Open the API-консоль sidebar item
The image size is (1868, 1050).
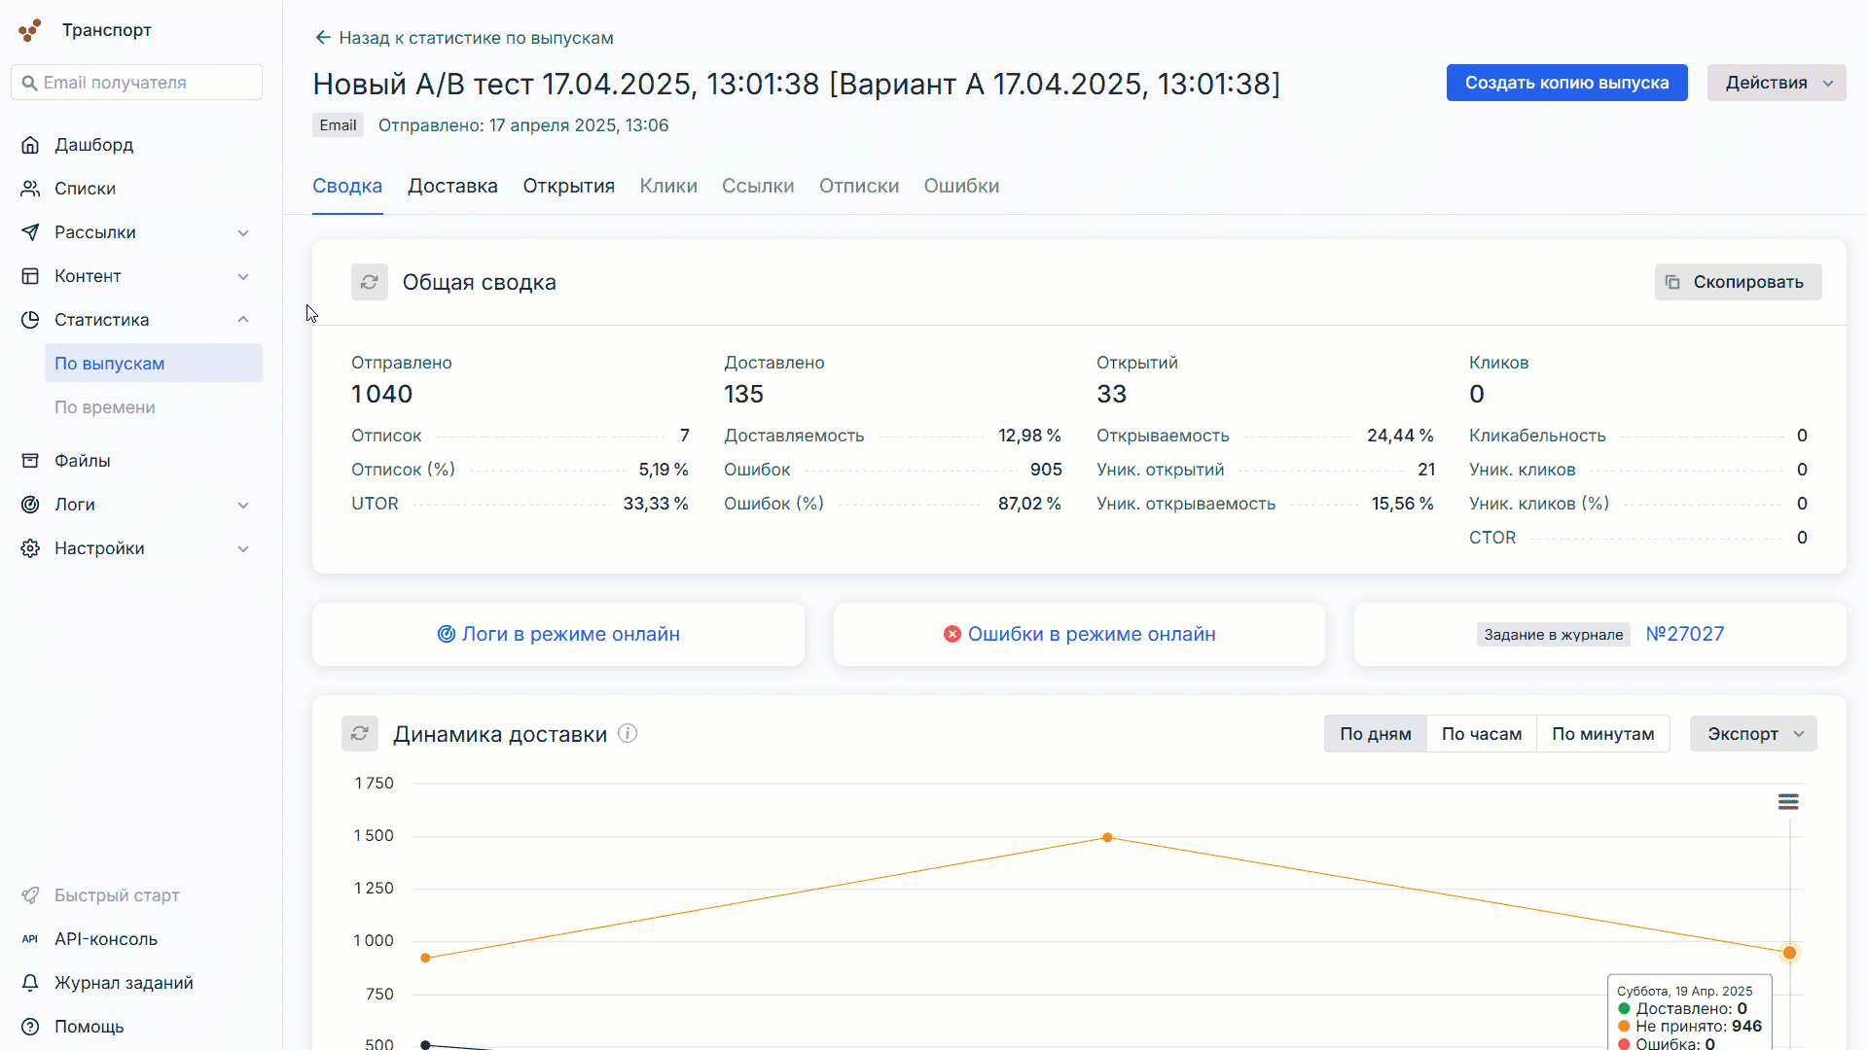pos(105,939)
